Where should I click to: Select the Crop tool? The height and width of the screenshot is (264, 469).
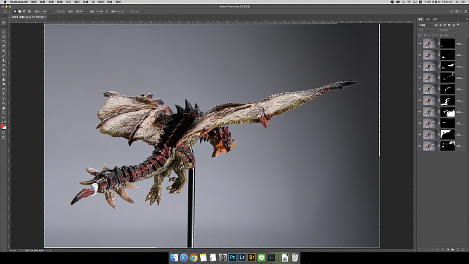[4, 41]
